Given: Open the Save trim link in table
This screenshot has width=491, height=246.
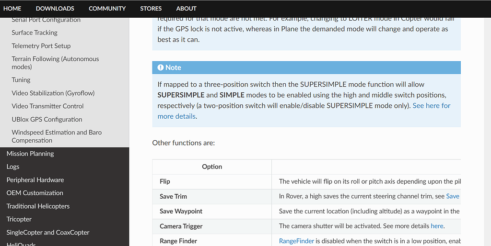Looking at the screenshot, I should pyautogui.click(x=452, y=196).
